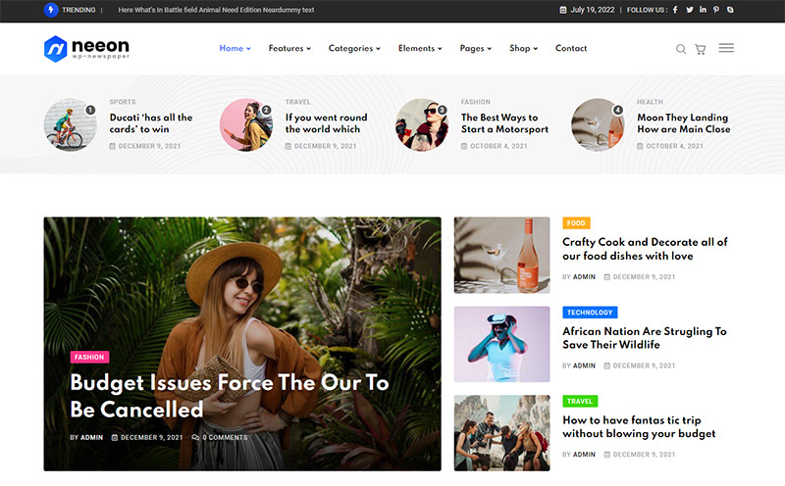Image resolution: width=785 pixels, height=486 pixels.
Task: Open the Skype follow icon
Action: coord(730,10)
